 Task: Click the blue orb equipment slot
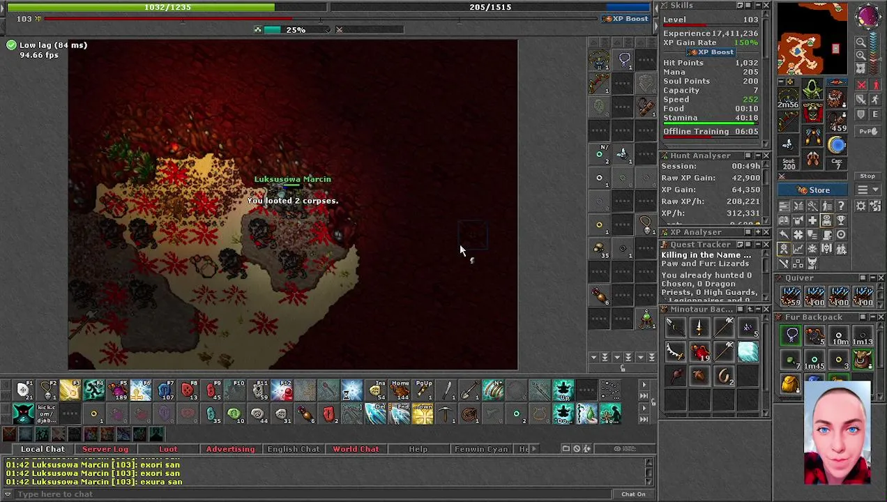click(837, 144)
